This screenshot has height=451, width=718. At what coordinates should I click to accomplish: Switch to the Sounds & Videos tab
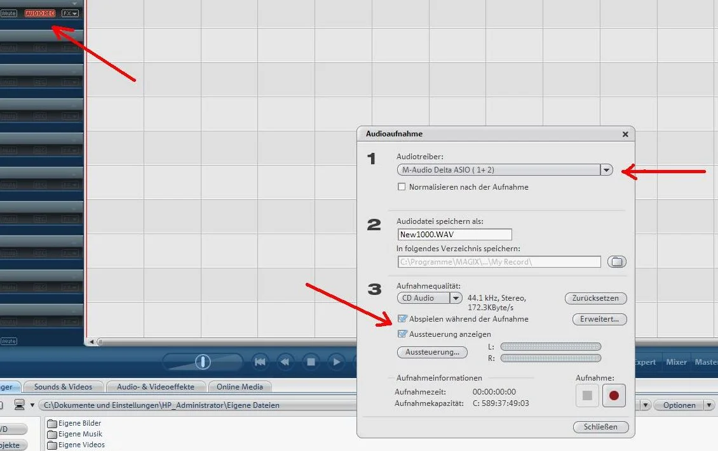pyautogui.click(x=63, y=387)
